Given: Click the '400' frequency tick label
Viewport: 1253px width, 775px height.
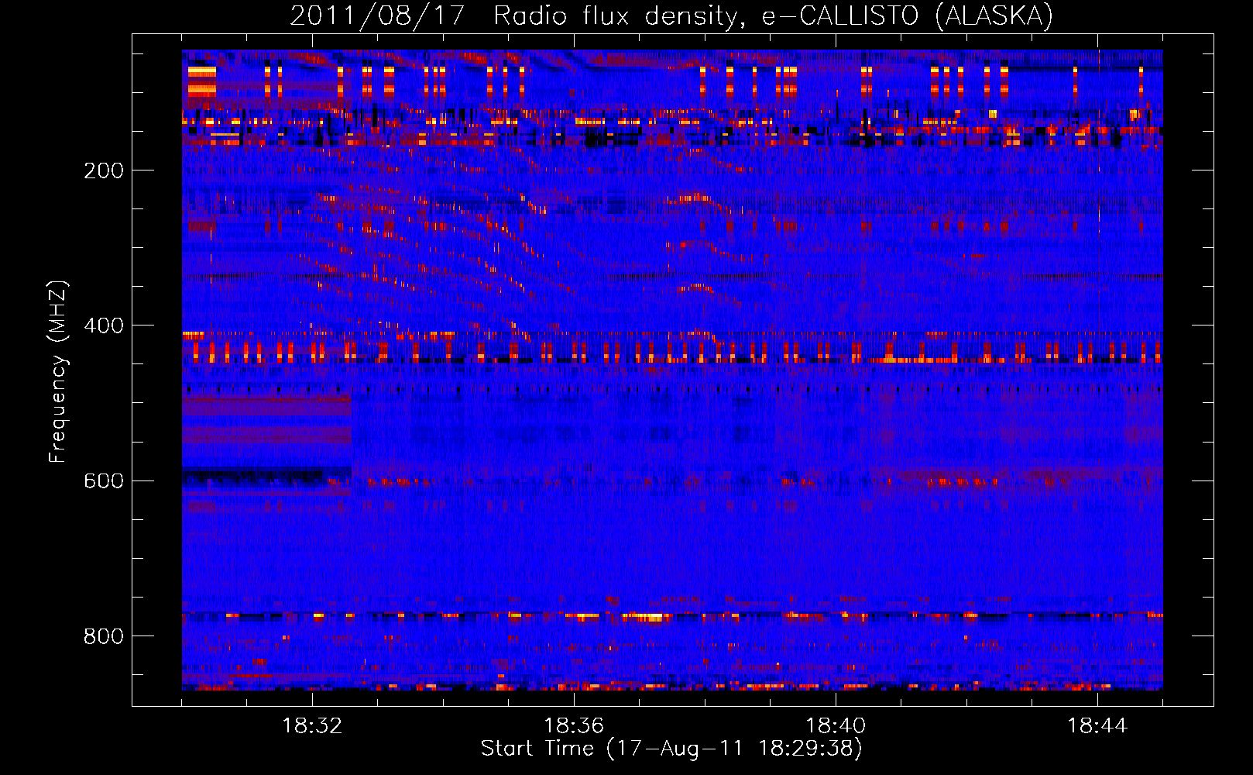Looking at the screenshot, I should [x=104, y=325].
